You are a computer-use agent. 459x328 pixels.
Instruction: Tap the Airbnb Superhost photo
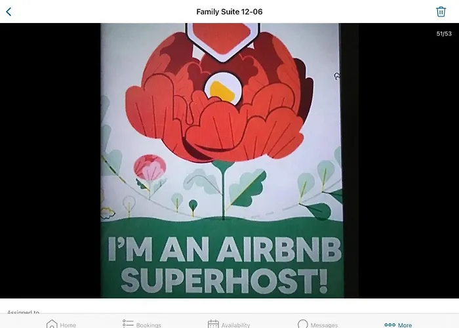[222, 161]
